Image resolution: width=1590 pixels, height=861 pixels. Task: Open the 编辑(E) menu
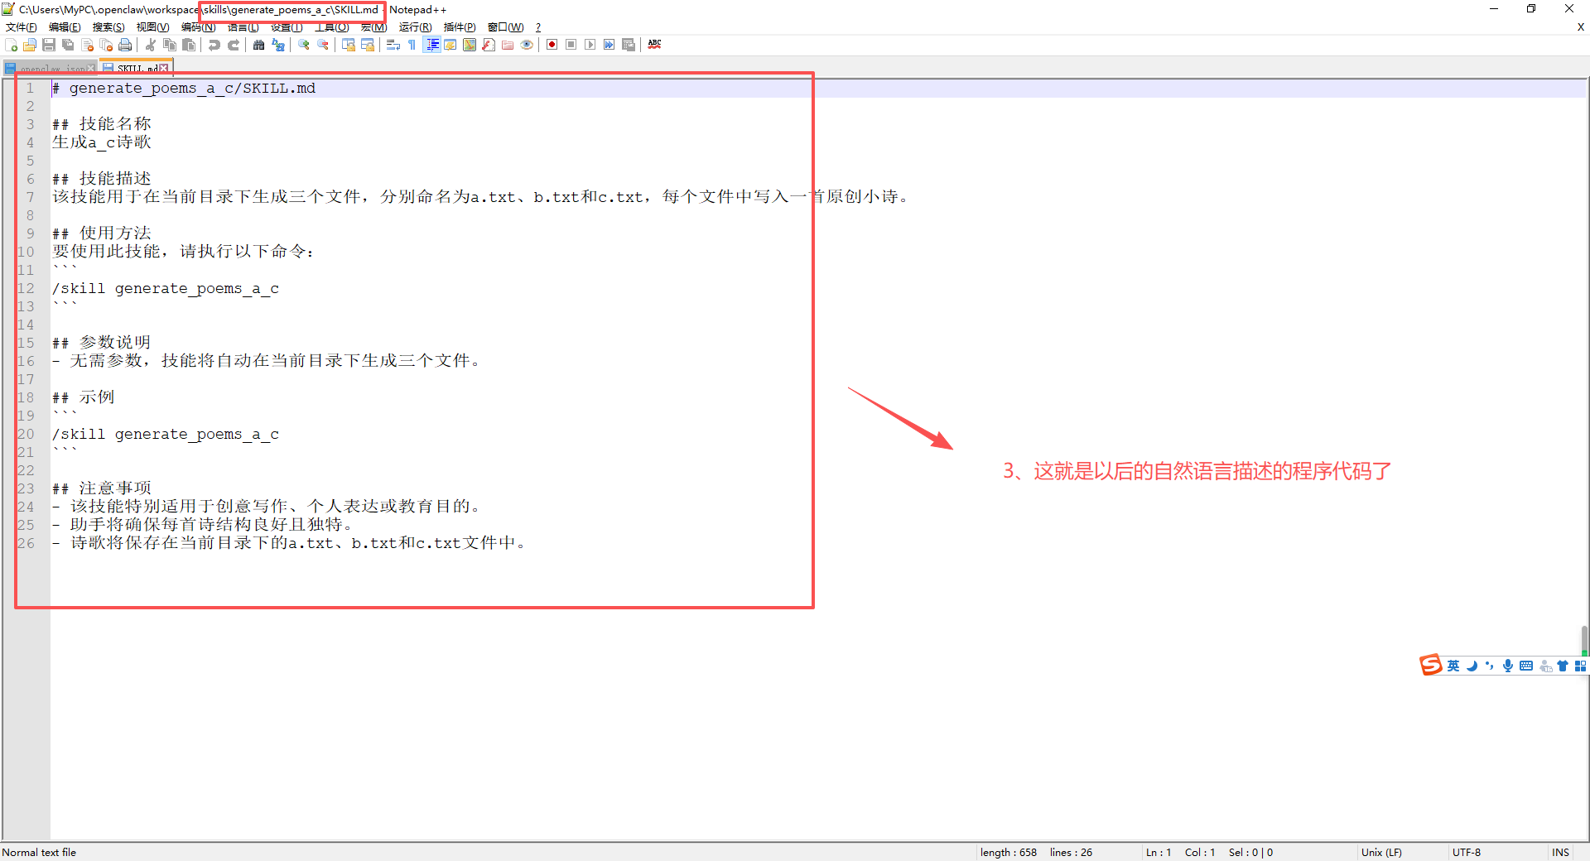[x=65, y=27]
